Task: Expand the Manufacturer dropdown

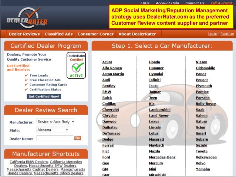Action: [55, 122]
